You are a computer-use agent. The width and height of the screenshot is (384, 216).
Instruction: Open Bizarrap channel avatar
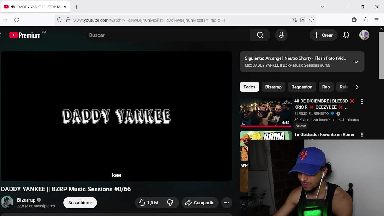[7, 202]
